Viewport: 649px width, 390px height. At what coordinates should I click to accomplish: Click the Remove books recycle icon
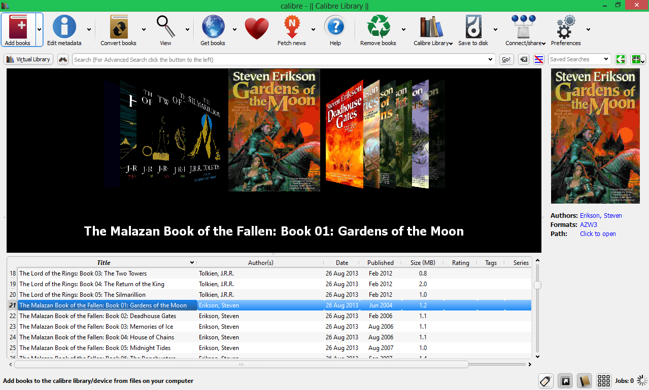[378, 27]
